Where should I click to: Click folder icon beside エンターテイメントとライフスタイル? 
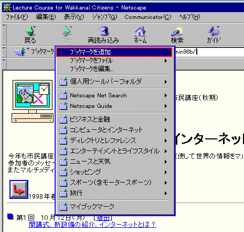click(x=63, y=151)
